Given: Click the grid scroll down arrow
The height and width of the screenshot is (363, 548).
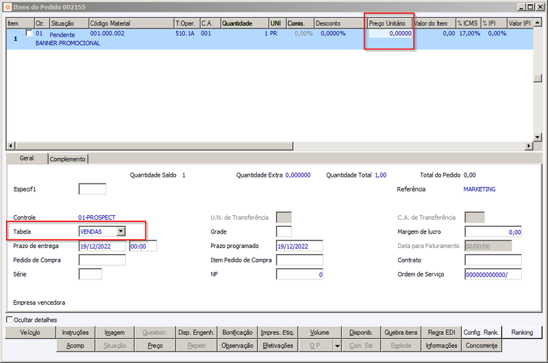Looking at the screenshot, I should [x=538, y=137].
